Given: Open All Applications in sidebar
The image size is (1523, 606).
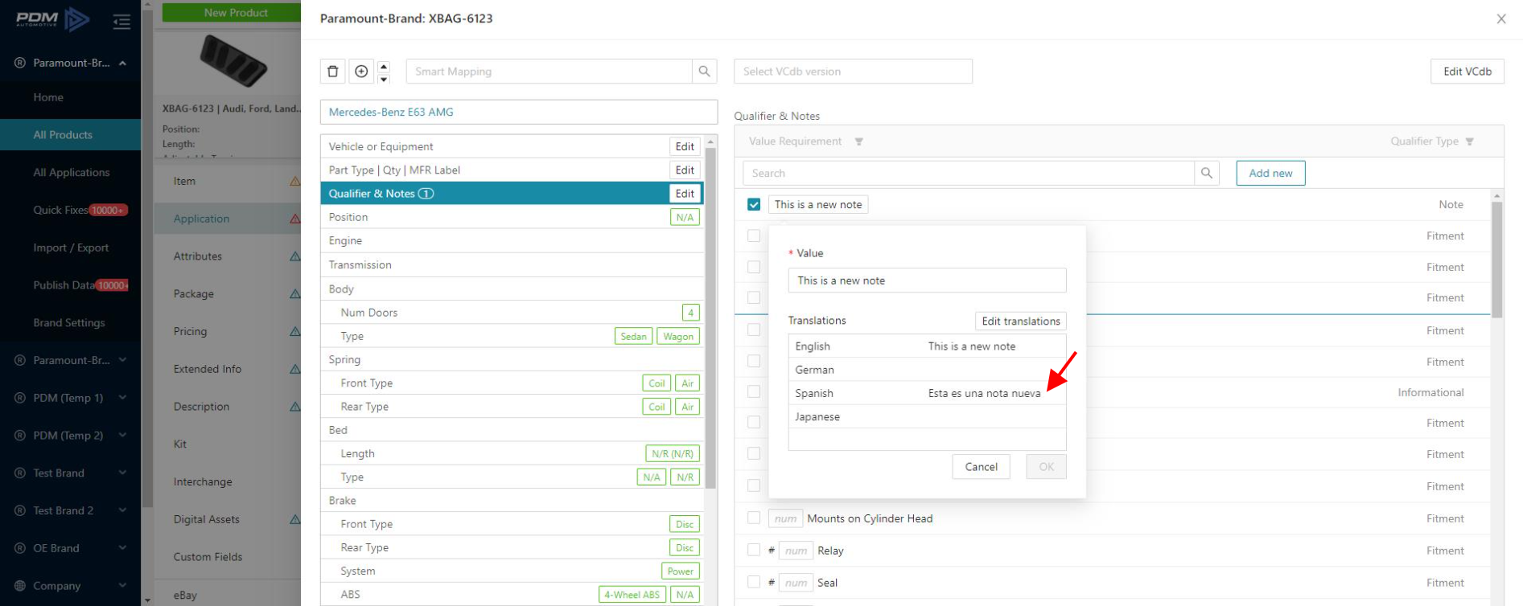Looking at the screenshot, I should 71,172.
